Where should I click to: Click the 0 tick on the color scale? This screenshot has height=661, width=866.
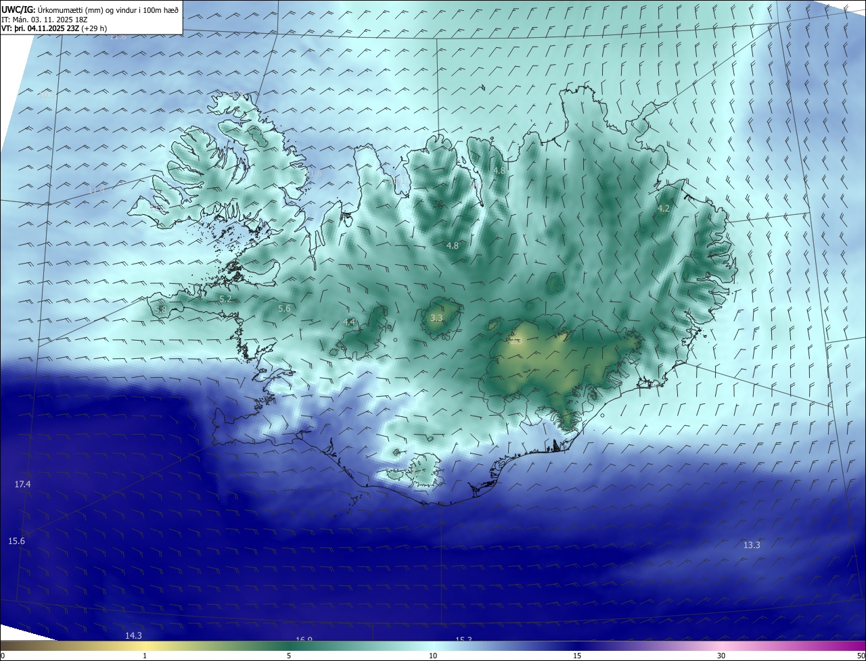point(2,656)
